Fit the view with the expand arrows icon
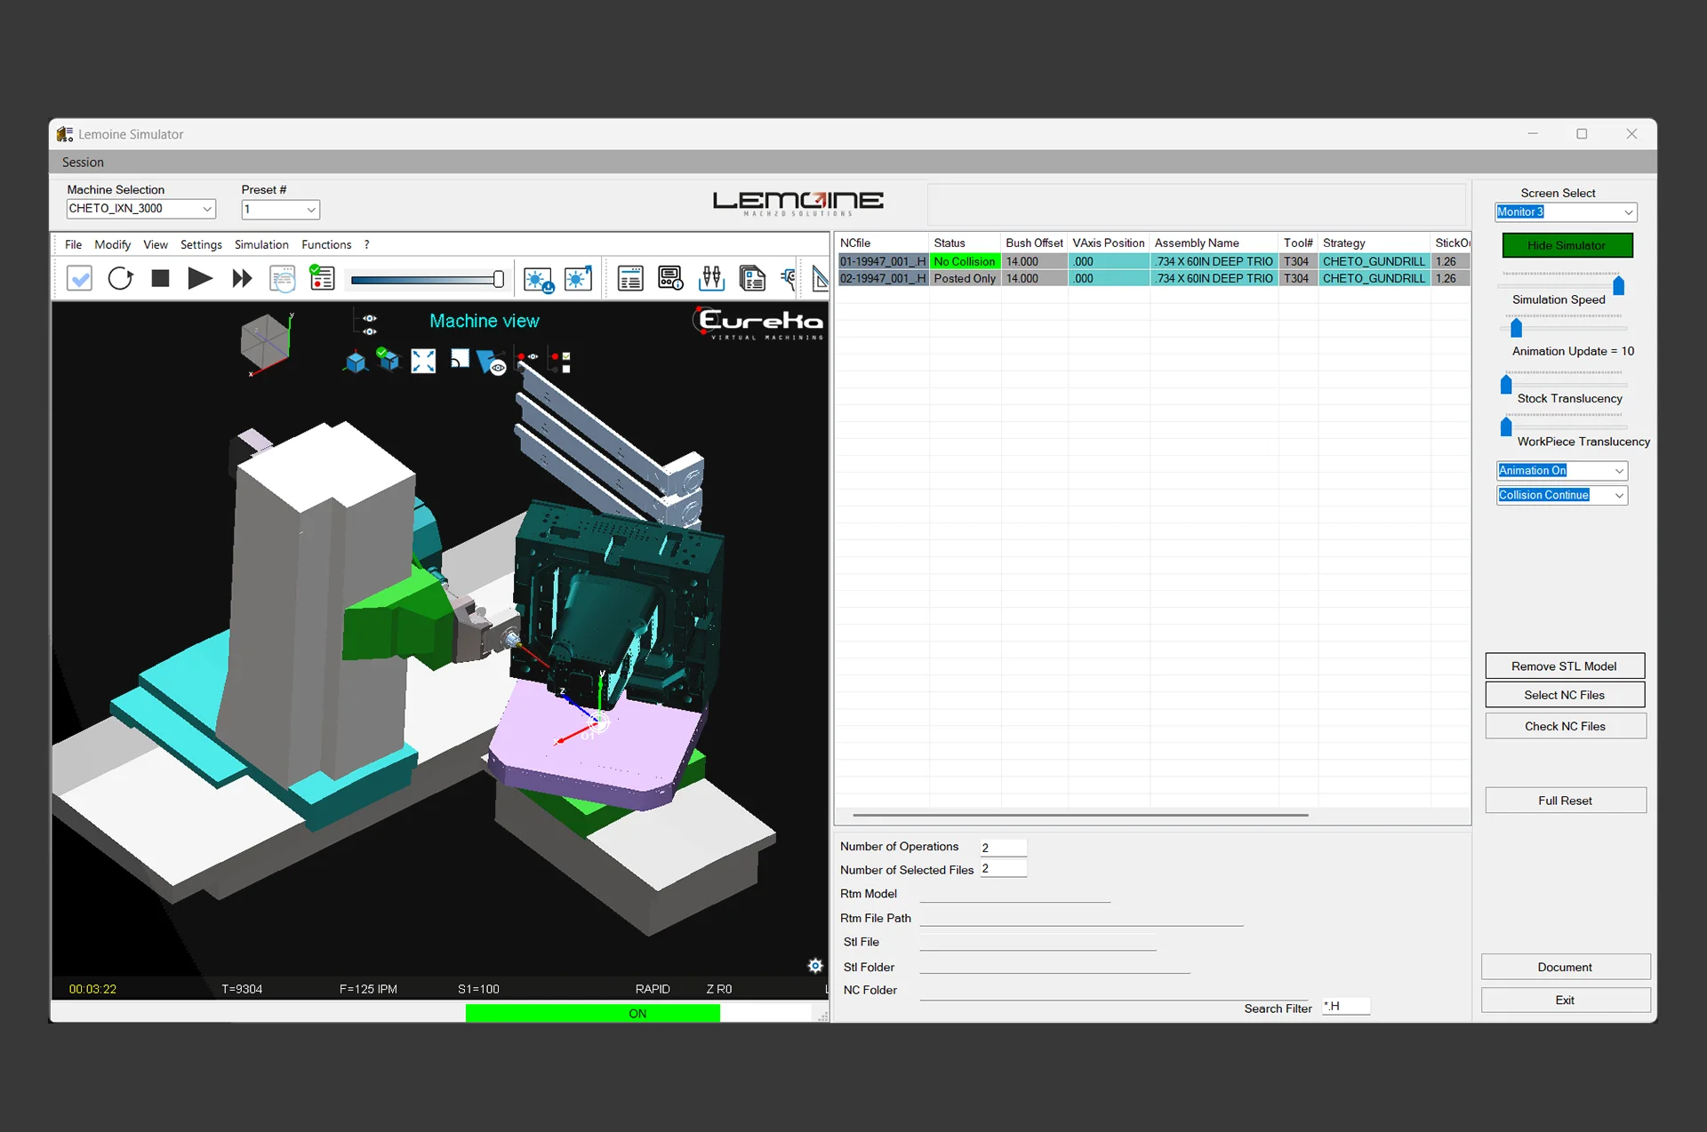 pyautogui.click(x=423, y=361)
